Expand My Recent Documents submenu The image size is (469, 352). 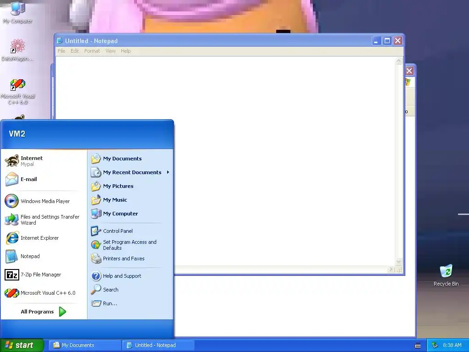131,172
